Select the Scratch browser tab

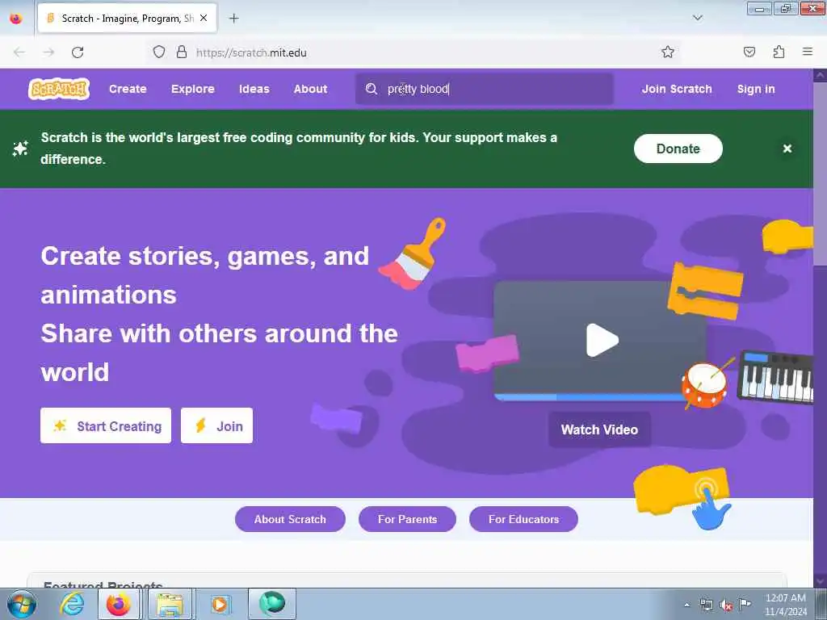[x=127, y=19]
